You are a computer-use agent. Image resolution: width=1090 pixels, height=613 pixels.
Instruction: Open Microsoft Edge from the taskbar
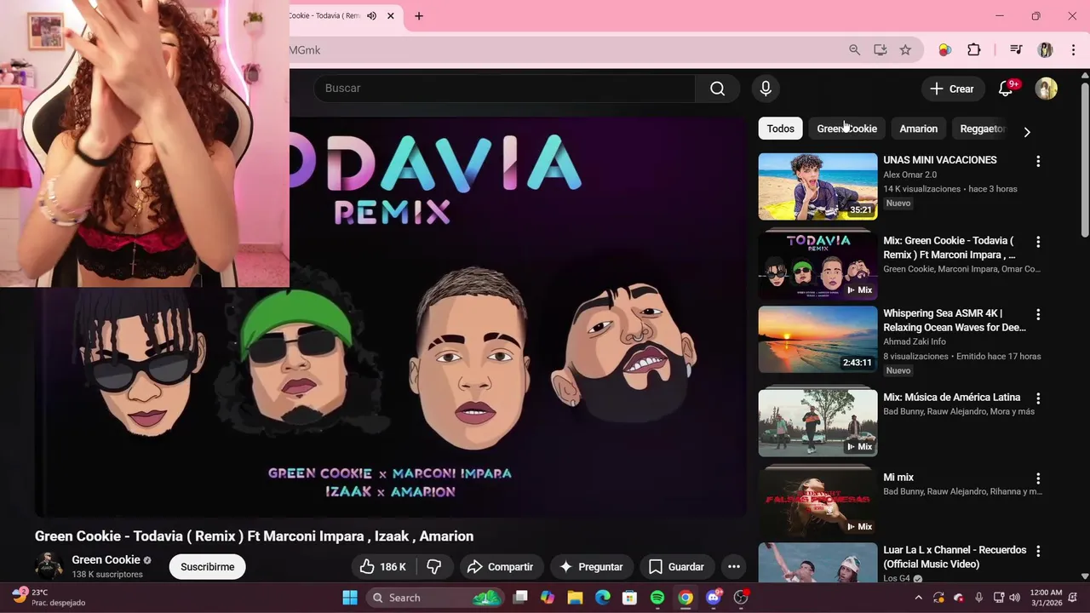pyautogui.click(x=602, y=598)
